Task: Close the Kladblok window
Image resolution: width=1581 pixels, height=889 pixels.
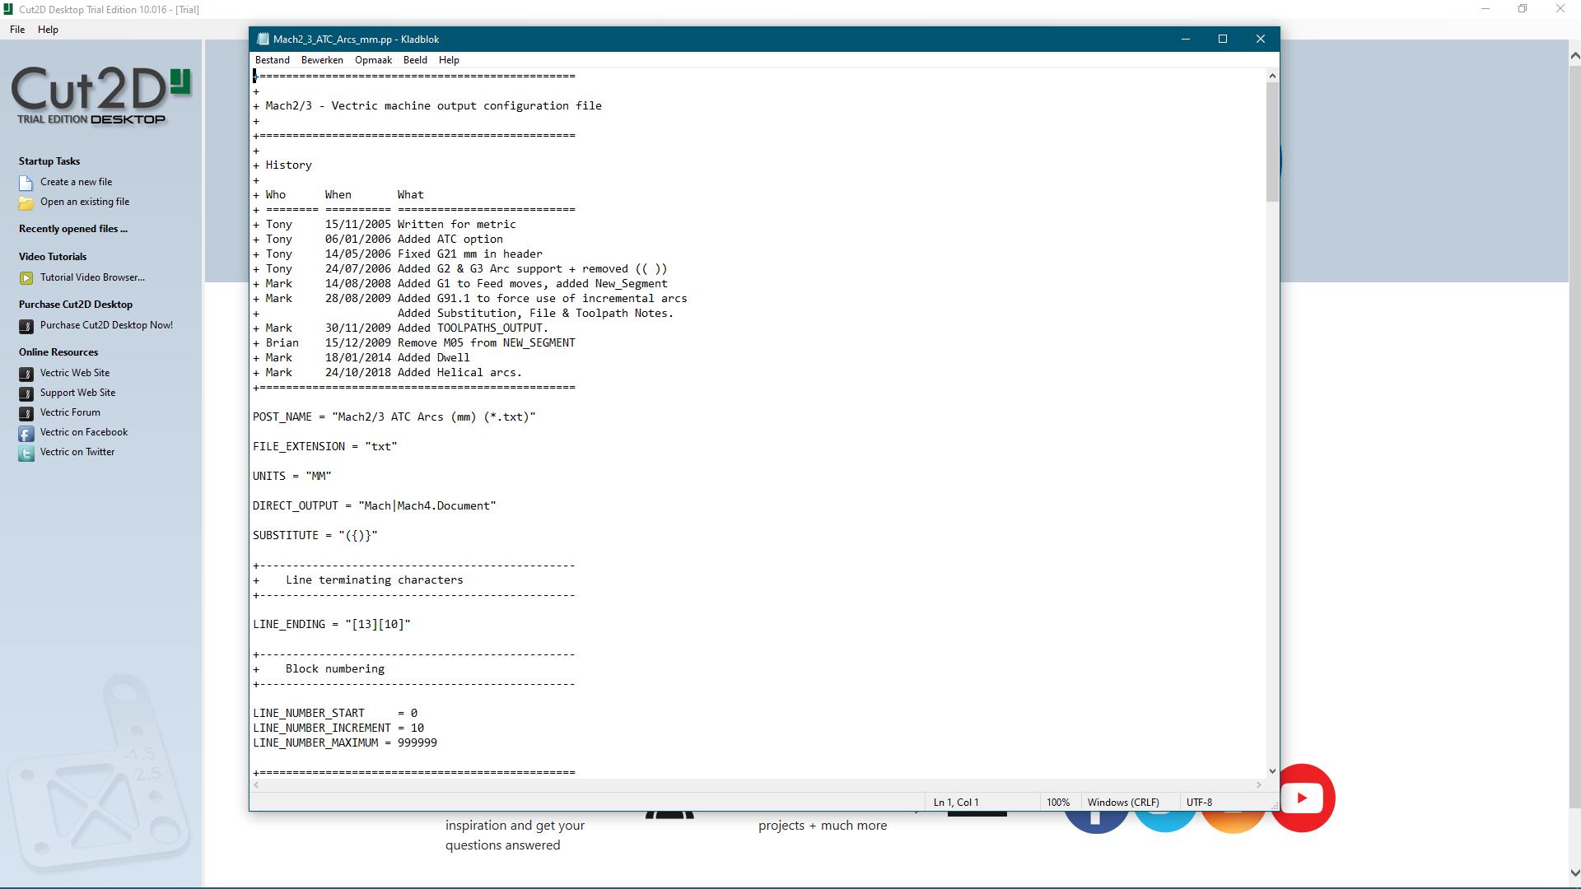Action: [x=1260, y=39]
